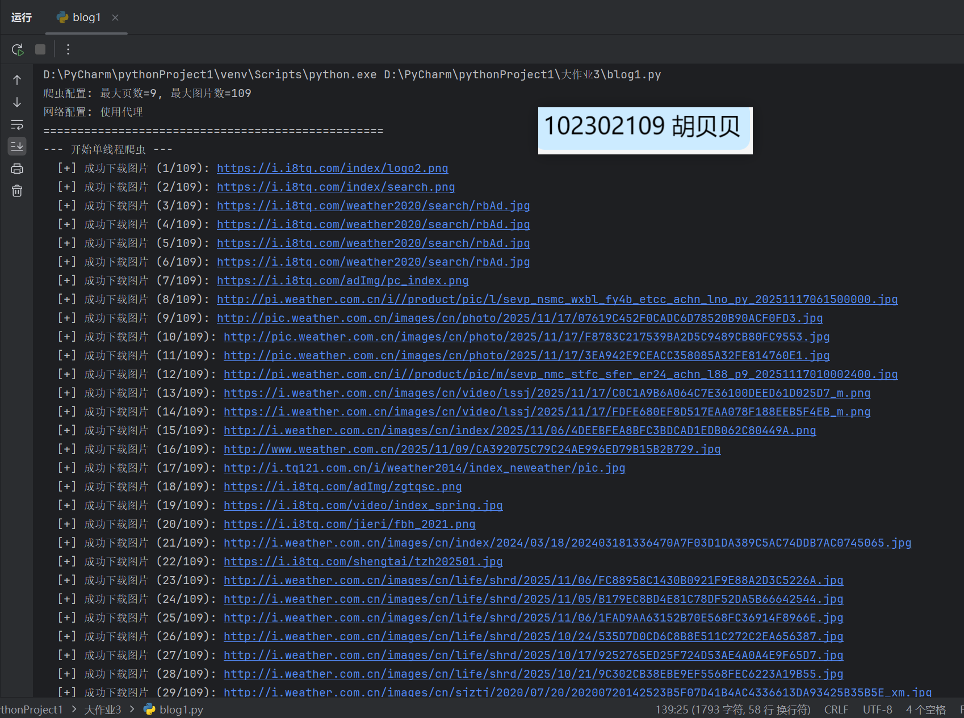Open the rbAd.jpg link on row 5/109
Viewport: 964px width, 718px height.
(374, 243)
